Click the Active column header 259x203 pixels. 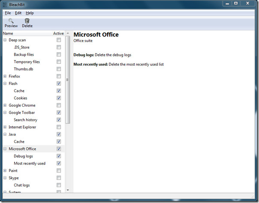click(x=58, y=33)
